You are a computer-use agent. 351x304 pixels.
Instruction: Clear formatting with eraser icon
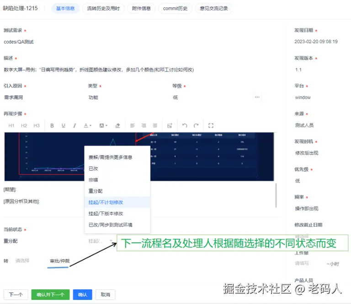click(x=117, y=125)
